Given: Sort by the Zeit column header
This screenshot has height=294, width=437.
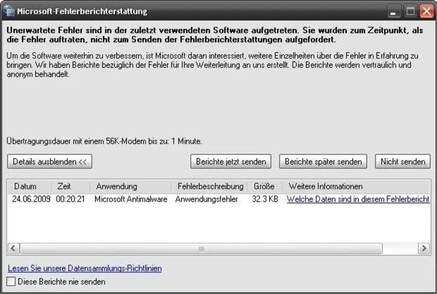Looking at the screenshot, I should (64, 186).
